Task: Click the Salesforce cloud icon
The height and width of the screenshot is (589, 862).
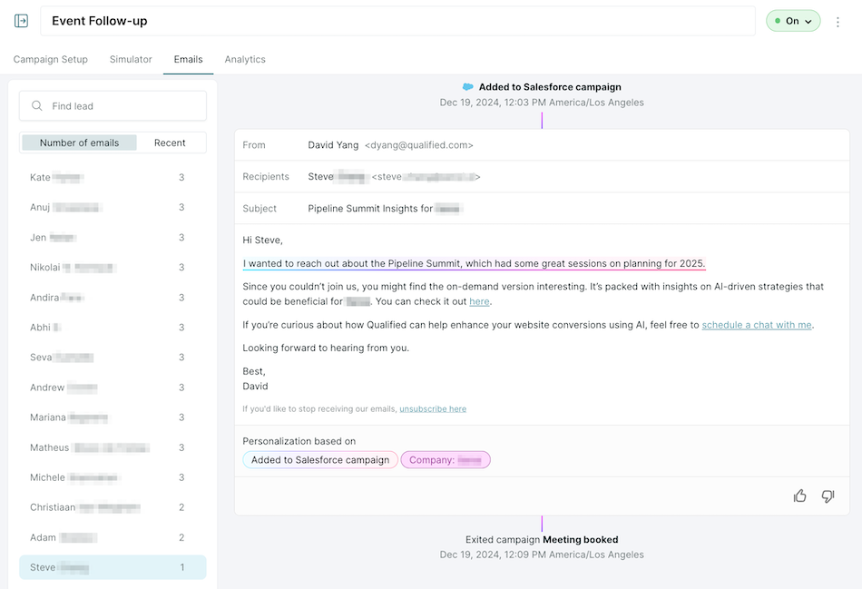Action: coord(468,87)
